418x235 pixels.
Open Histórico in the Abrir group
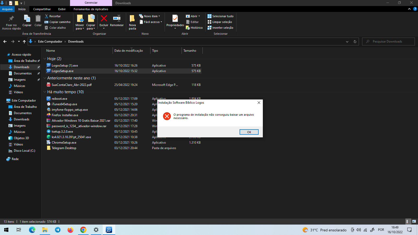pos(194,28)
